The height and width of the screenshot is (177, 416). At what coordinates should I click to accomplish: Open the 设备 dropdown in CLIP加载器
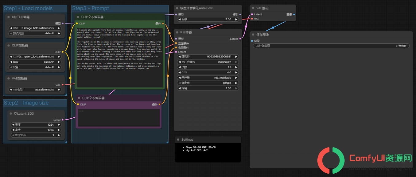35,67
